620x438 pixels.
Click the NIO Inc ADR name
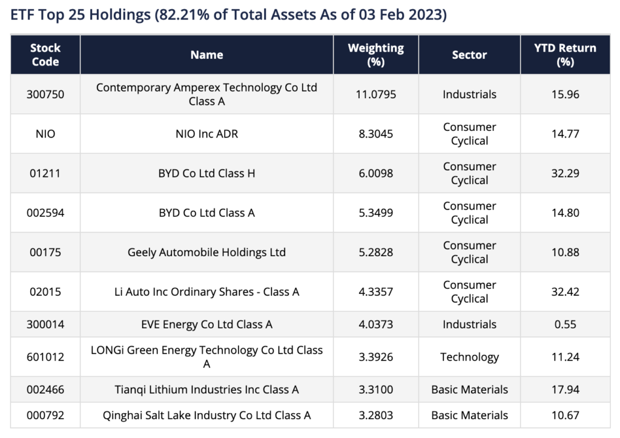click(x=207, y=134)
